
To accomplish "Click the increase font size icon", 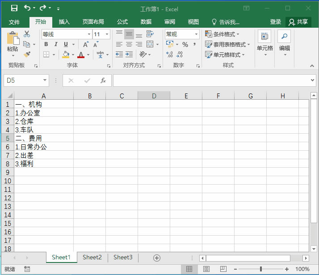I will pos(86,44).
